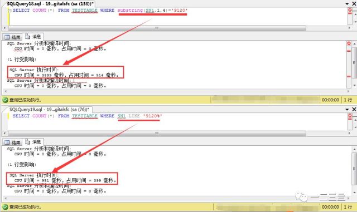
Task: Open tab list dropdown for SQLQuery19 window
Action: 347,109
